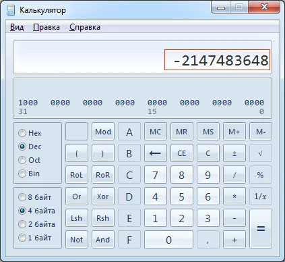This screenshot has height=262, width=285.
Task: Select the Oct number base
Action: point(29,160)
